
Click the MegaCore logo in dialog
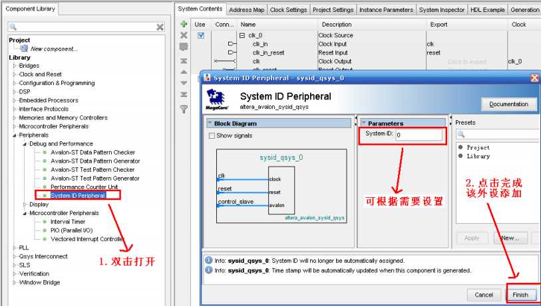(216, 100)
